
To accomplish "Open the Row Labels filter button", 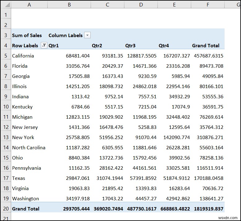I will [44, 45].
